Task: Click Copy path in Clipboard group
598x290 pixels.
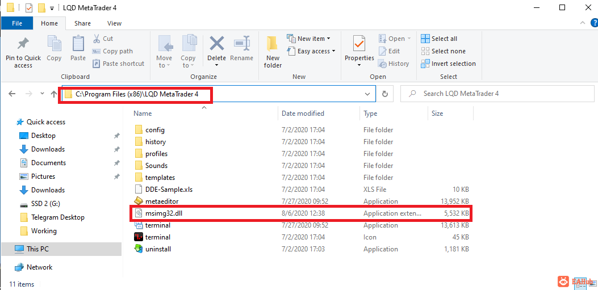Action: pos(112,51)
